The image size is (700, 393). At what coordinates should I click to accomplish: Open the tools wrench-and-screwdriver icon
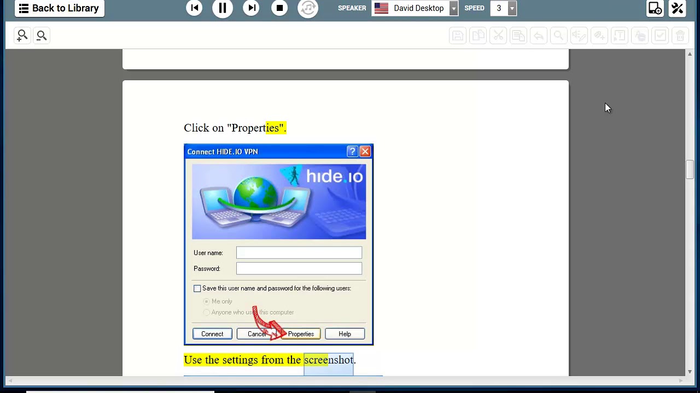pos(678,8)
